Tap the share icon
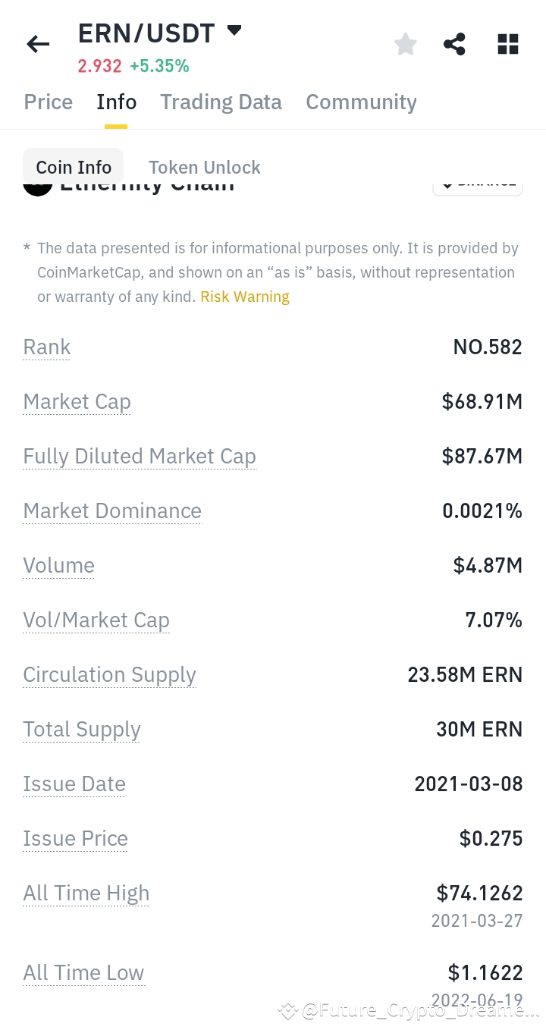The image size is (546, 1027). (454, 44)
